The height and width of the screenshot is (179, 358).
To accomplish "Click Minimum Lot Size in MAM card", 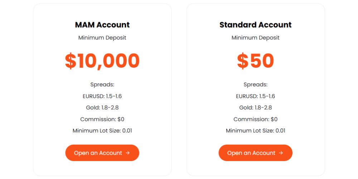I will (x=102, y=131).
